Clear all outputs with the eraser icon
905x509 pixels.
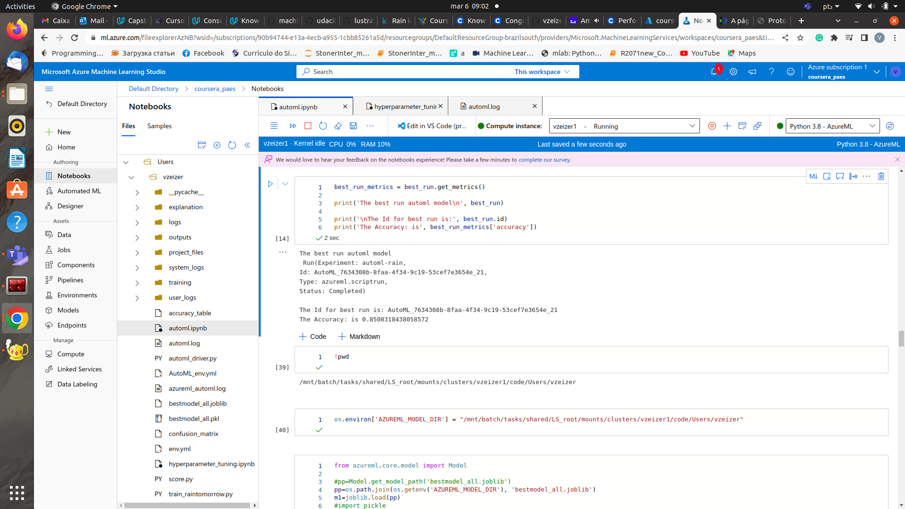click(x=338, y=126)
